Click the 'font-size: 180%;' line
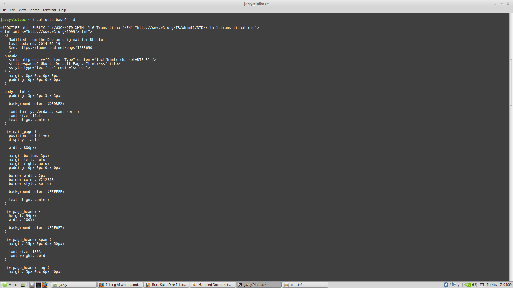This screenshot has height=288, width=513. 26,252
